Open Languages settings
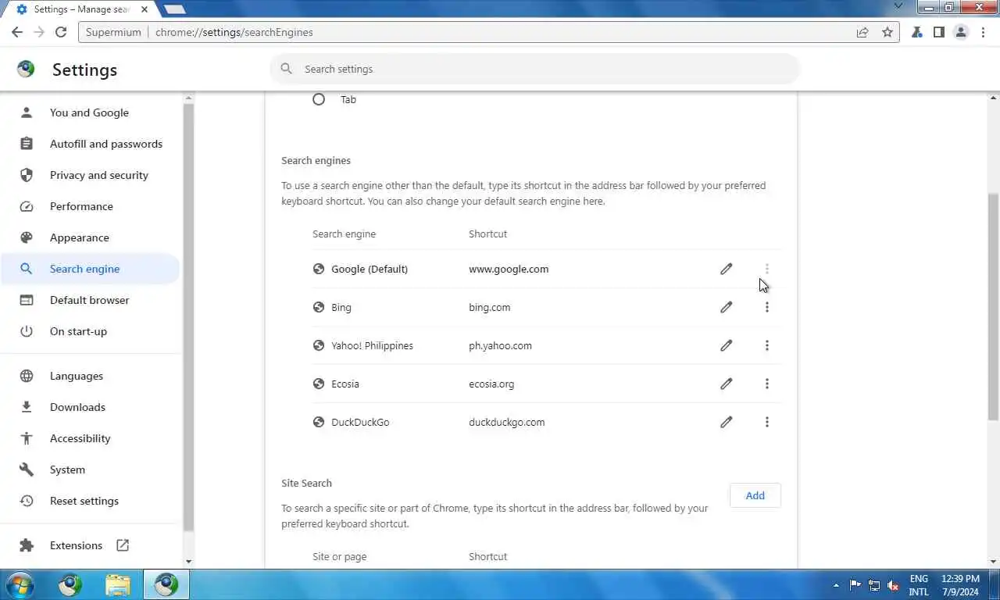This screenshot has width=1000, height=600. pyautogui.click(x=90, y=376)
